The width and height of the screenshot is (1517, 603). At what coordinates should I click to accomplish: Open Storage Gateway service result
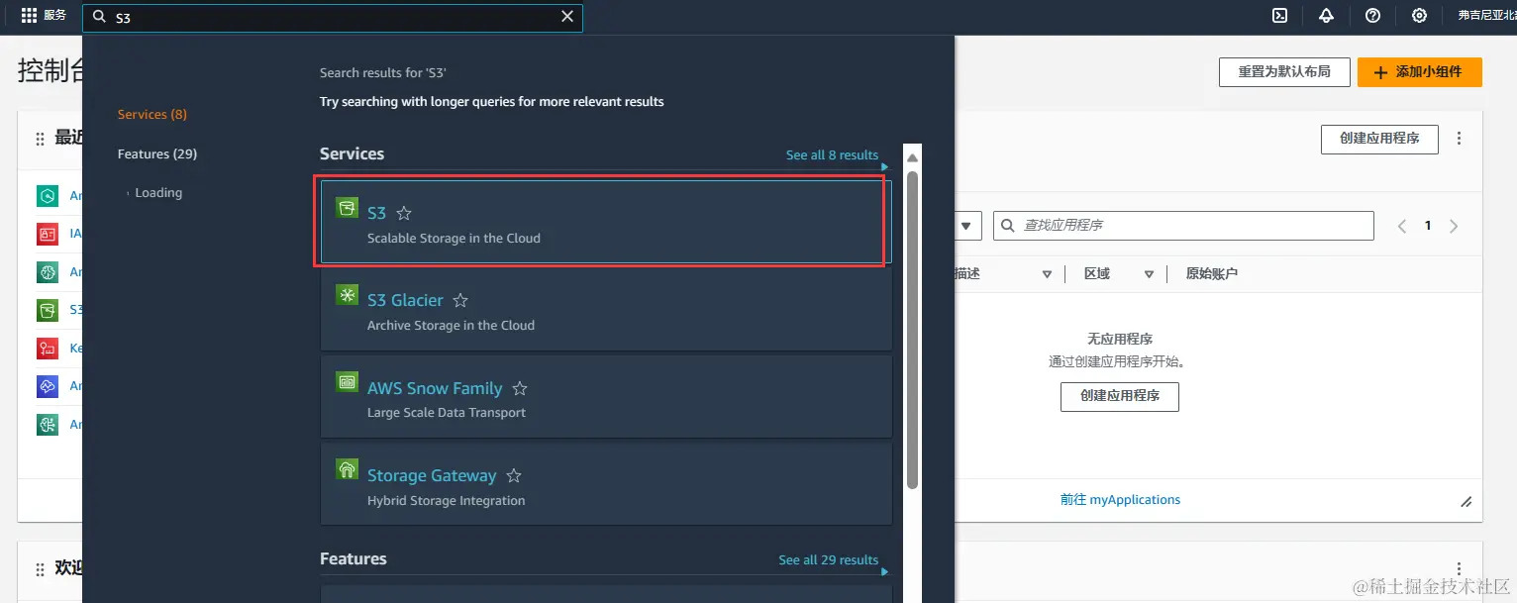click(606, 484)
